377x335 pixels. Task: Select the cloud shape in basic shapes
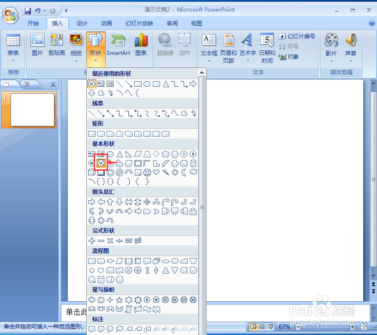coord(193,172)
